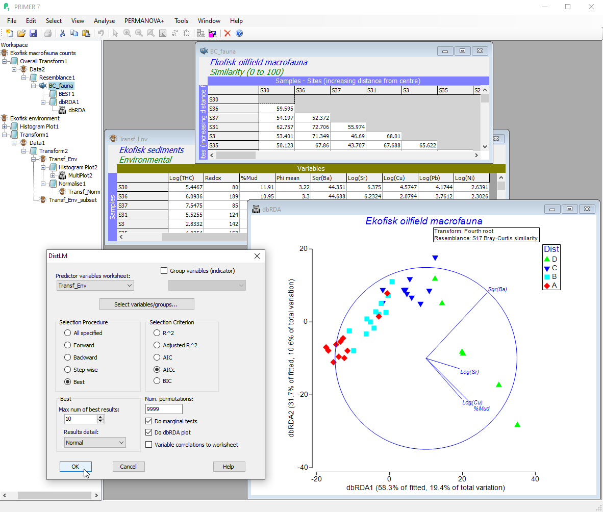This screenshot has width=603, height=512.
Task: Enable Variable correlations to worksheet checkbox
Action: point(149,445)
